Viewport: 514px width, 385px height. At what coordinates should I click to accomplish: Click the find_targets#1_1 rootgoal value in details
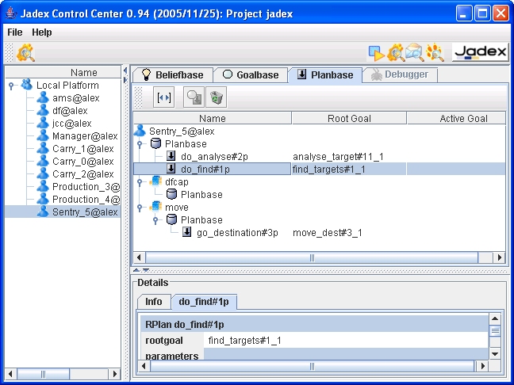pyautogui.click(x=244, y=341)
